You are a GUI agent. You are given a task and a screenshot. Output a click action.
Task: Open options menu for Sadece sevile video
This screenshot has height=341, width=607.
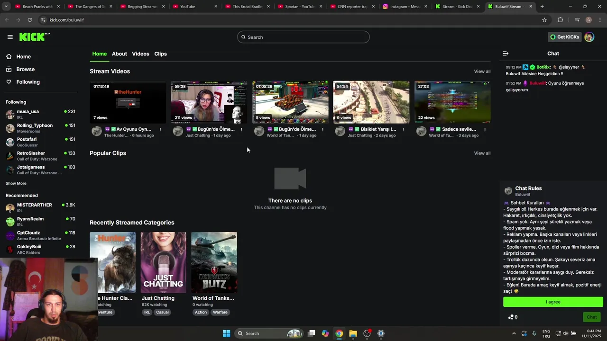pos(485,129)
